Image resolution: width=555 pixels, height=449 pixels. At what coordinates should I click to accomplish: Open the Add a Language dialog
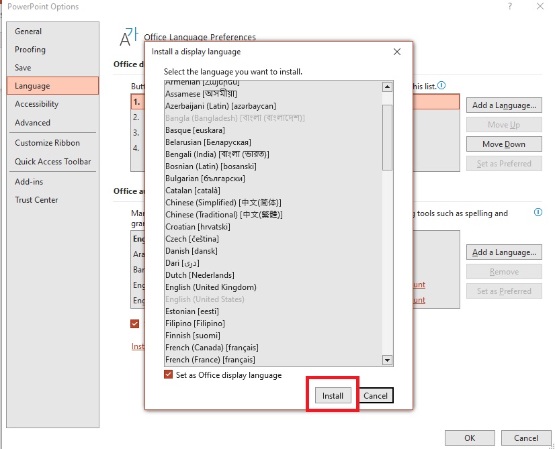[503, 105]
